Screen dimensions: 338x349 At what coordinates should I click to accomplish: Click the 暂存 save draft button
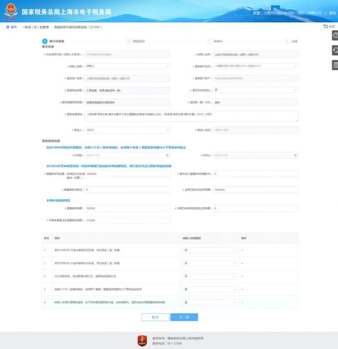coord(155,317)
